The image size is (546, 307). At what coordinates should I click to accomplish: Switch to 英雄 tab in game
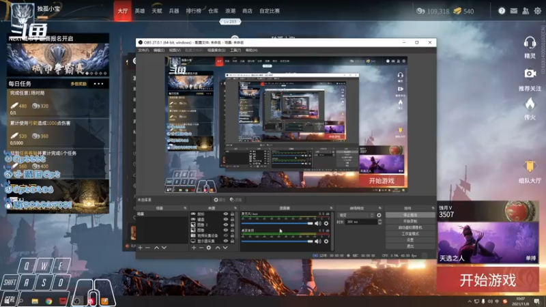[x=140, y=11]
